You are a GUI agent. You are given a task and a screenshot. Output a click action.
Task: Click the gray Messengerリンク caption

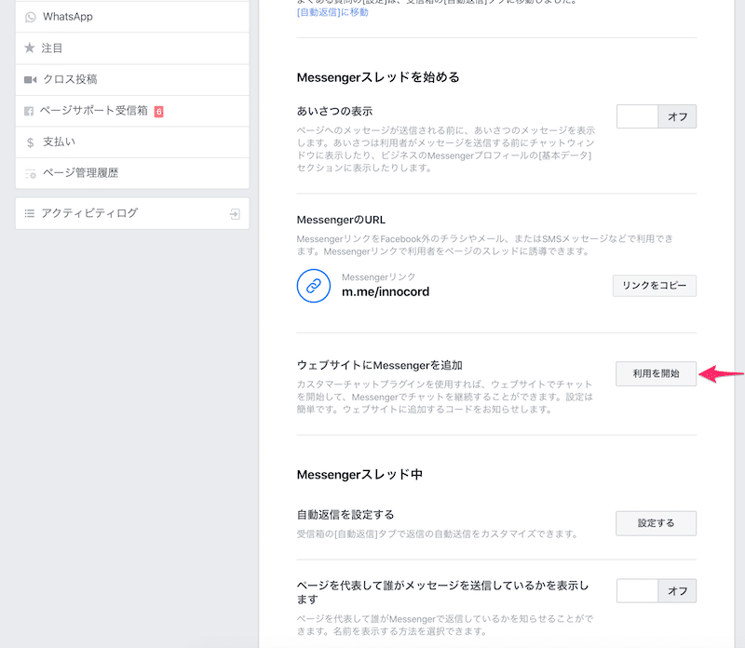point(379,277)
